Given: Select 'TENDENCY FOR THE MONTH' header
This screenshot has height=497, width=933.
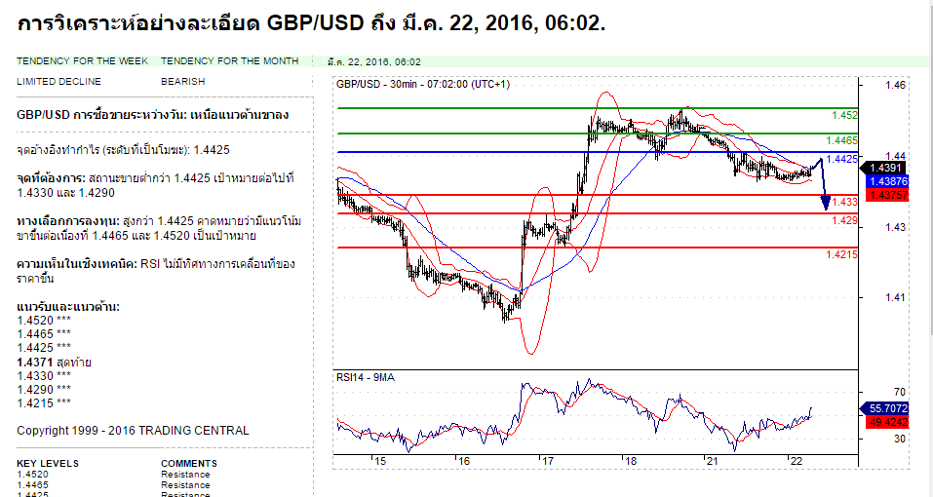Looking at the screenshot, I should [230, 61].
